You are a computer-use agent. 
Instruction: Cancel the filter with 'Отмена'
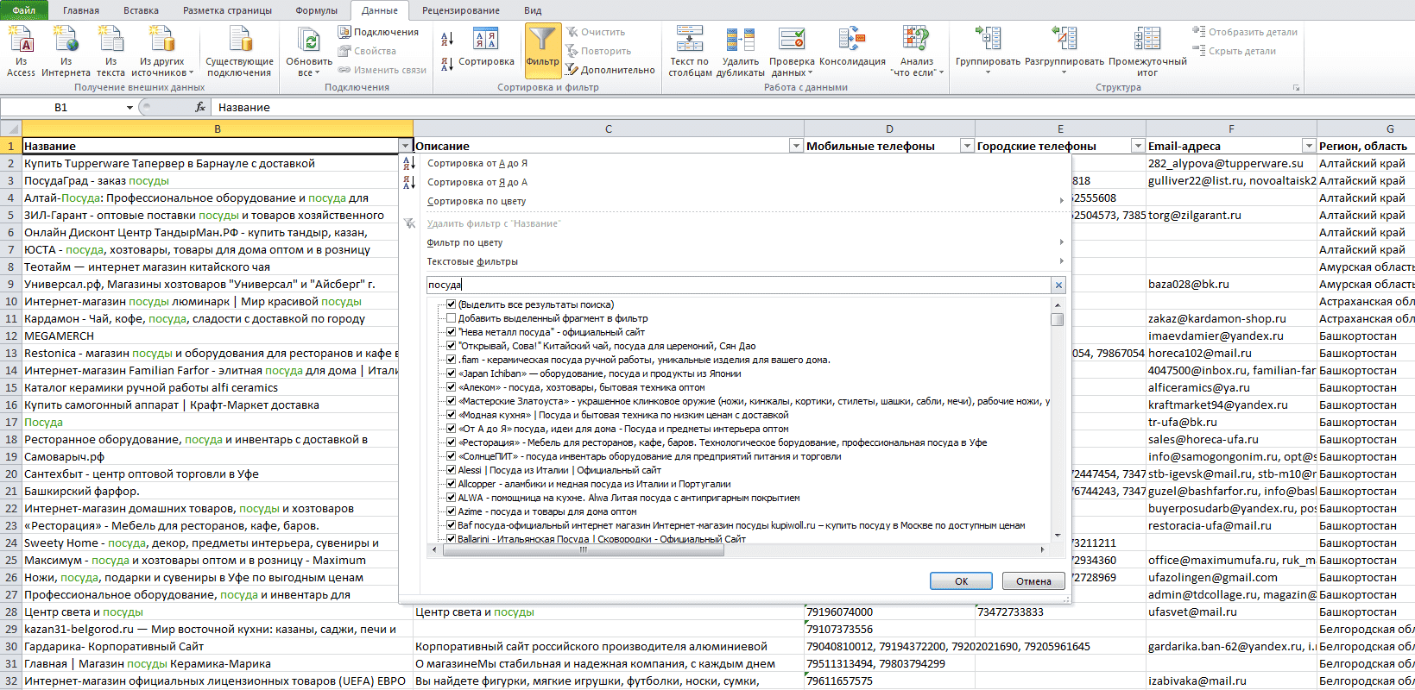click(x=1033, y=581)
